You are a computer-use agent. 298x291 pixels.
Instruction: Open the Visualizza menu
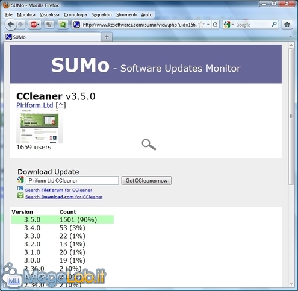click(49, 14)
